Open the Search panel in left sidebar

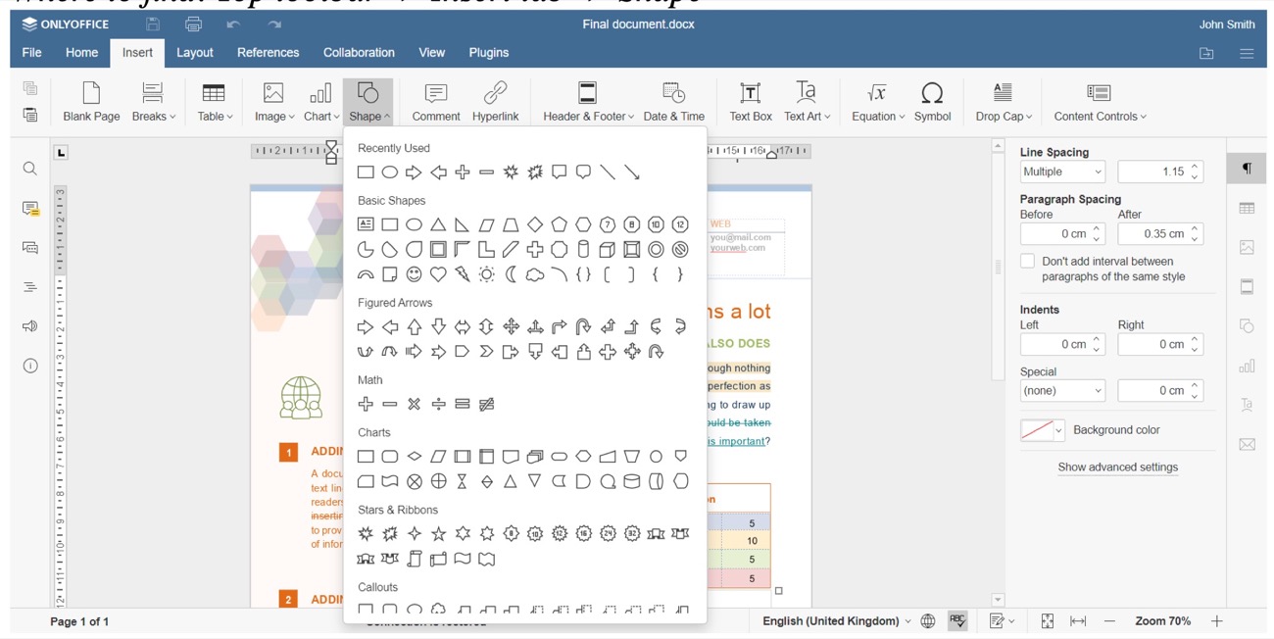point(29,168)
